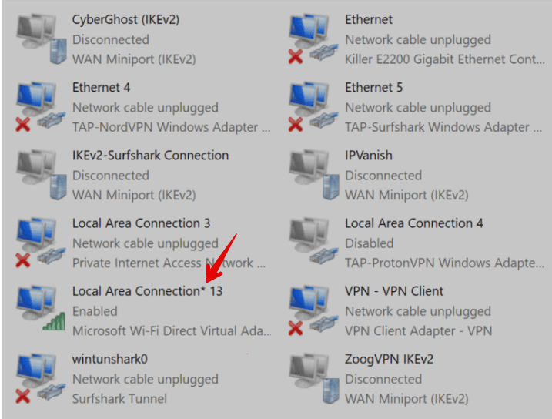The width and height of the screenshot is (552, 419).
Task: Select the wintunshark0 adapter icon
Action: (38, 378)
